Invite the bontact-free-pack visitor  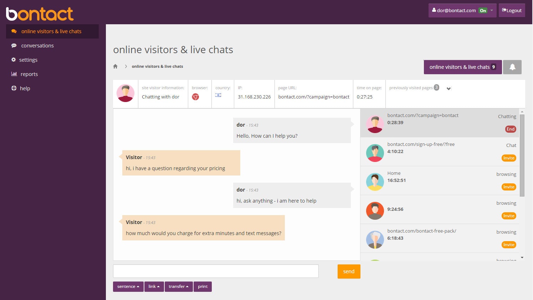(509, 245)
